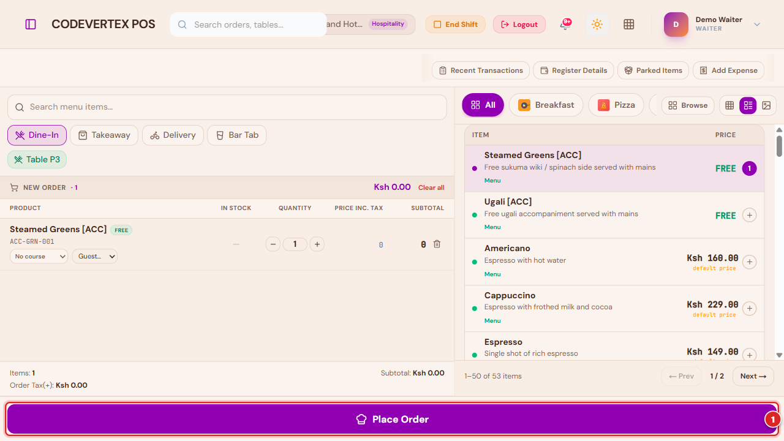Select the All category tab
Viewport: 784px width, 441px height.
click(483, 105)
